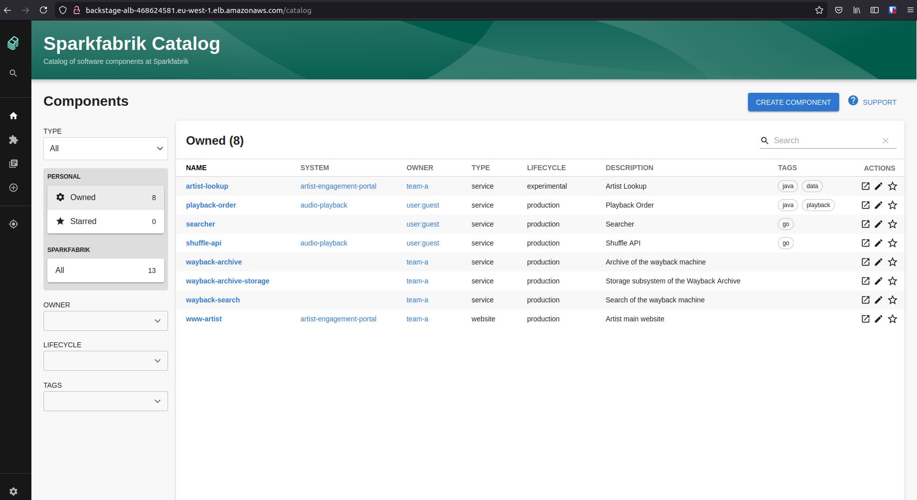View wayback-search source via open-external icon
This screenshot has width=917, height=500.
point(866,300)
